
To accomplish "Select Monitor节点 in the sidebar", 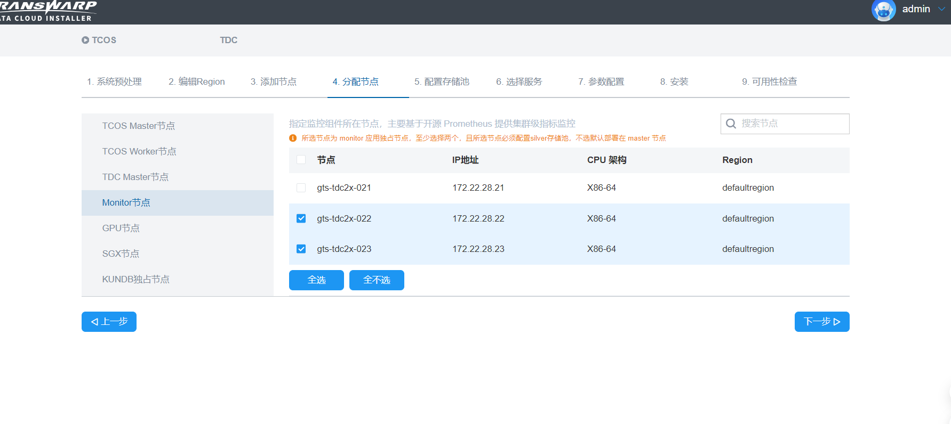I will click(x=178, y=202).
